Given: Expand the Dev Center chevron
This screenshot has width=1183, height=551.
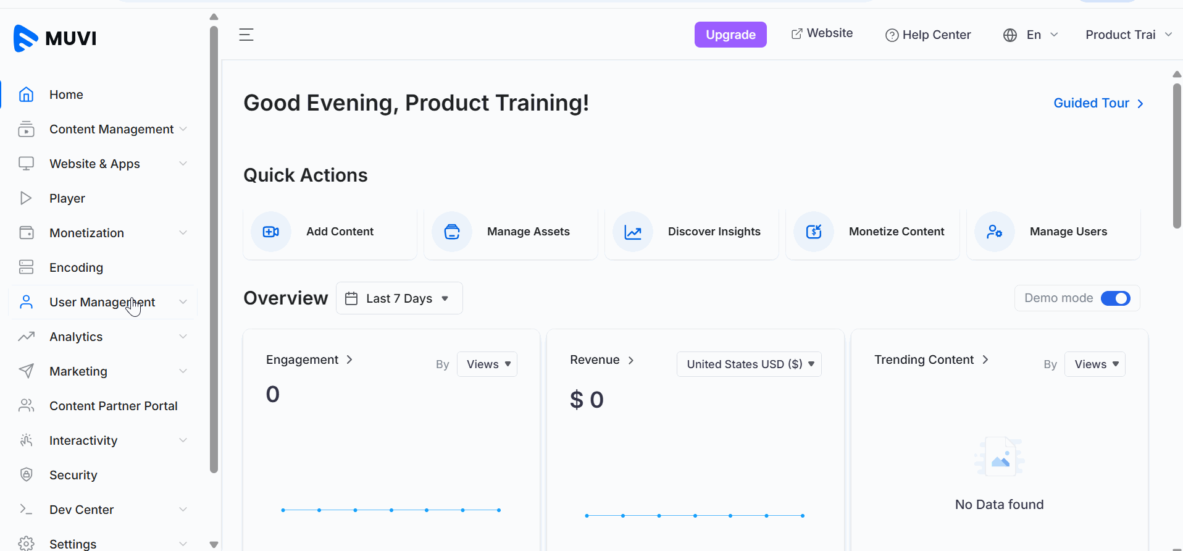Looking at the screenshot, I should (x=183, y=510).
